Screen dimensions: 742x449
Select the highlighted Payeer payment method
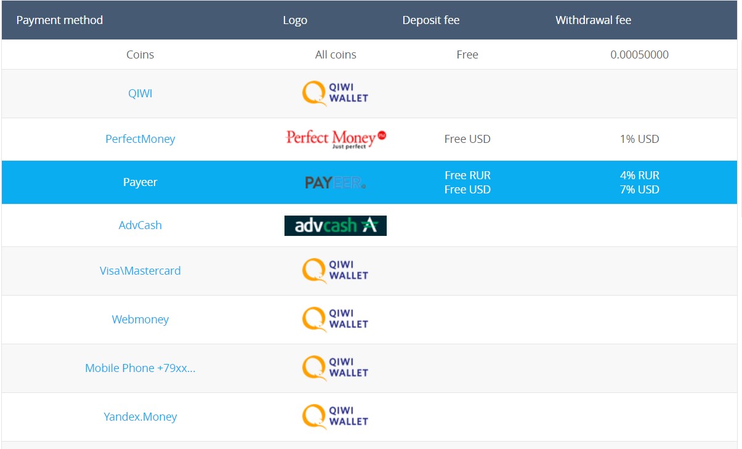(140, 182)
